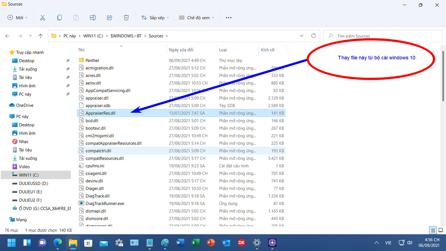The width and height of the screenshot is (446, 251).
Task: Open the Sắp xếp sort dropdown
Action: (x=155, y=17)
